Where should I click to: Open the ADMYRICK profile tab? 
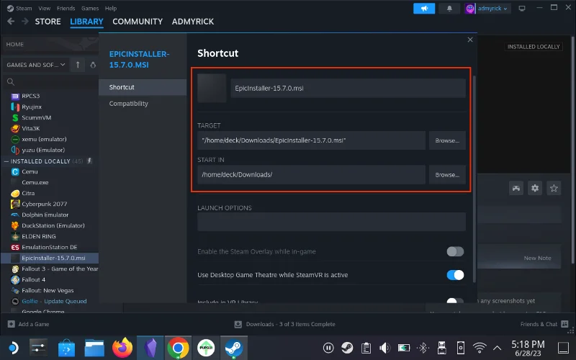pos(193,22)
